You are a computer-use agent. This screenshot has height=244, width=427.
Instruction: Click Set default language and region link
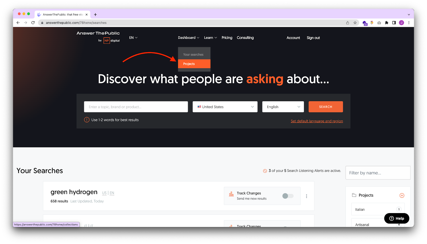tap(317, 121)
